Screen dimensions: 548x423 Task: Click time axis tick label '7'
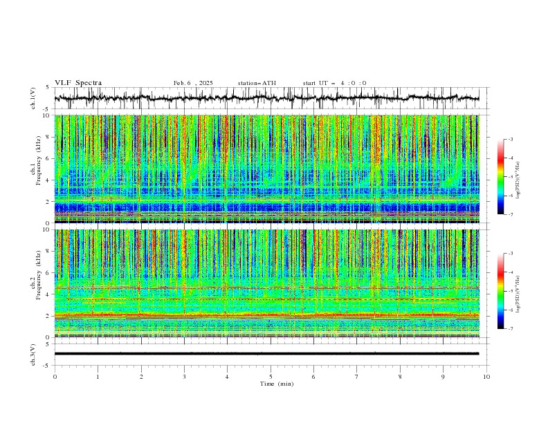357,377
